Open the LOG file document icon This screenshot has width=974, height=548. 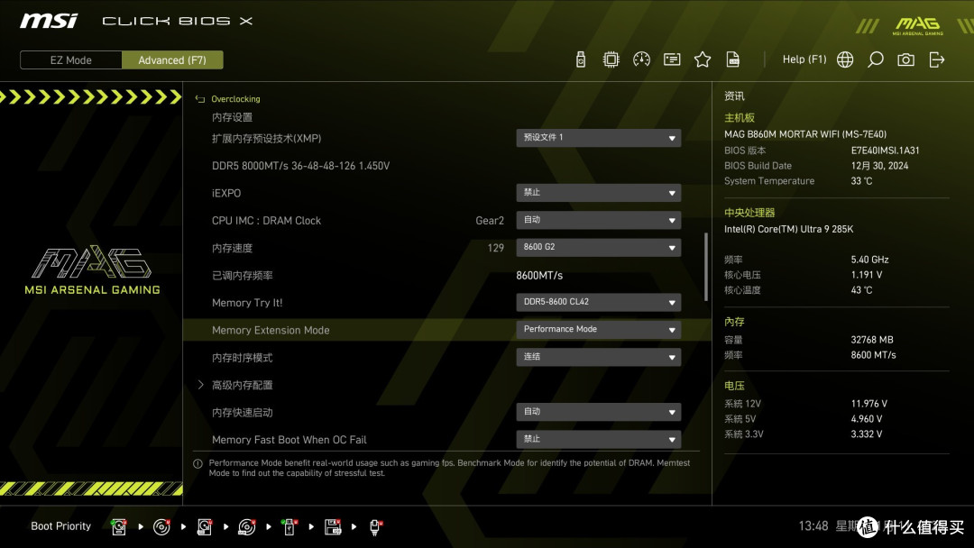coord(733,59)
